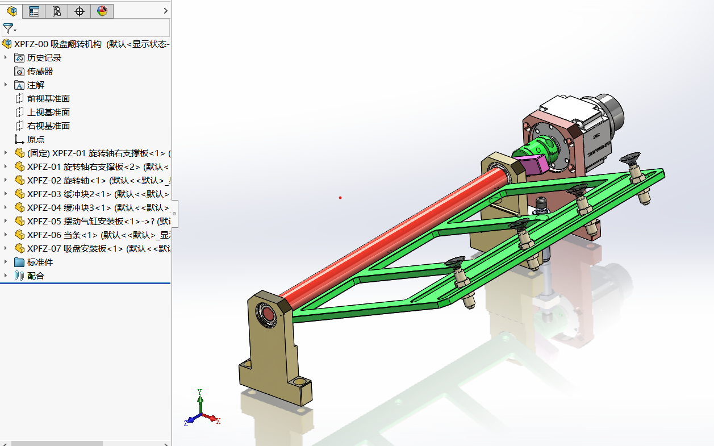Image resolution: width=714 pixels, height=446 pixels.
Task: Click the panel collapse handle on tree edge
Action: (174, 213)
